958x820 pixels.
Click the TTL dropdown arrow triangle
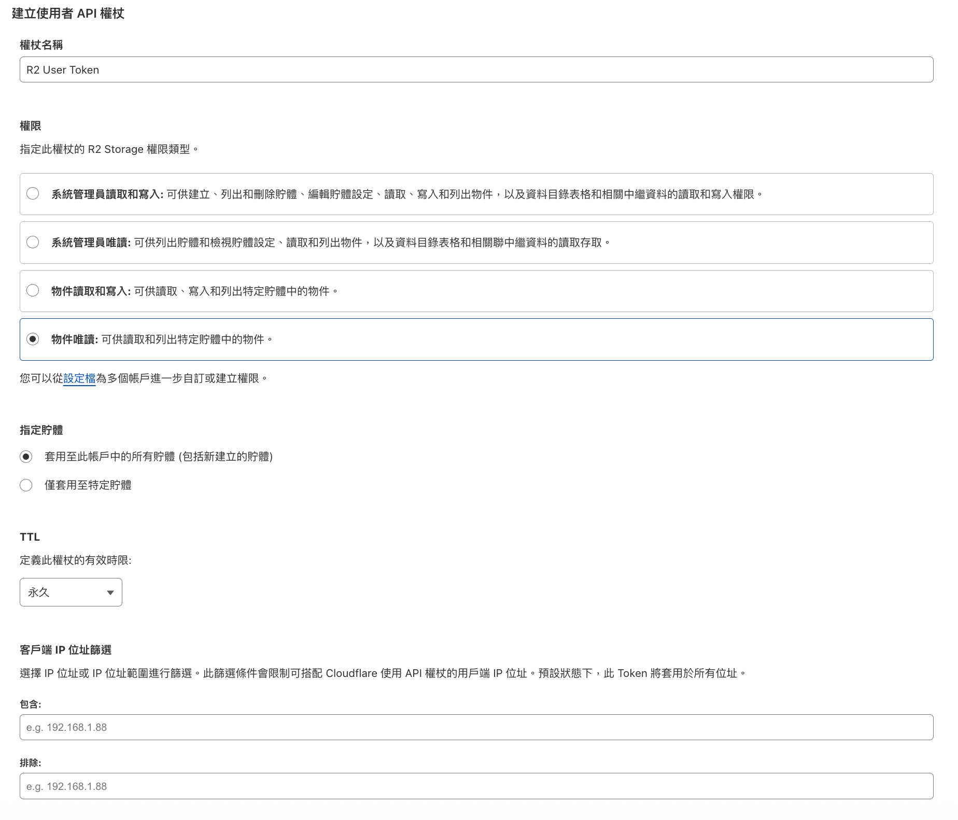coord(110,592)
